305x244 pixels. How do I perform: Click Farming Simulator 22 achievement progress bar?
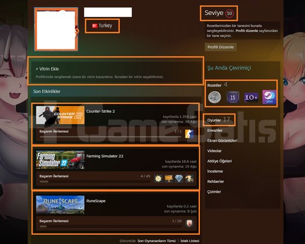(x=95, y=182)
